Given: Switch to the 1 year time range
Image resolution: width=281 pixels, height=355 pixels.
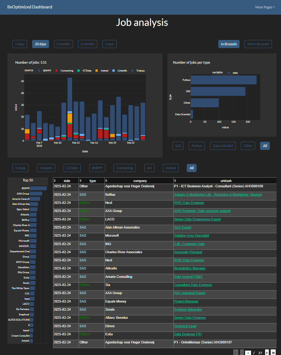Looking at the screenshot, I should click(x=109, y=44).
